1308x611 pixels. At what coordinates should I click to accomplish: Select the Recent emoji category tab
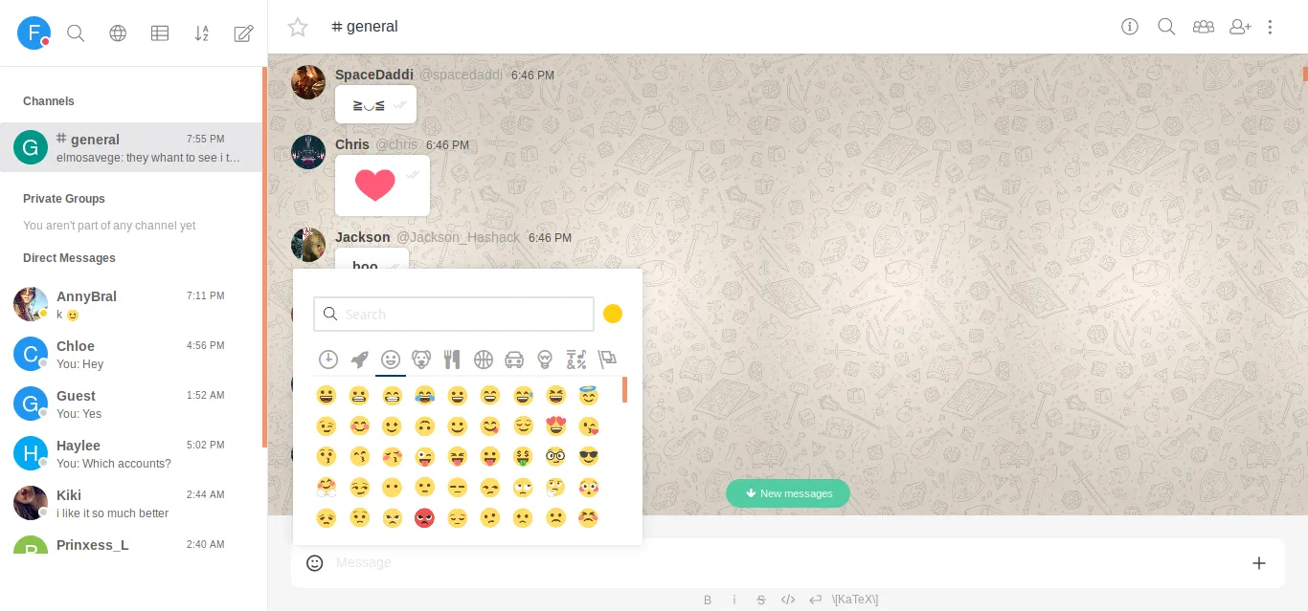pos(328,360)
